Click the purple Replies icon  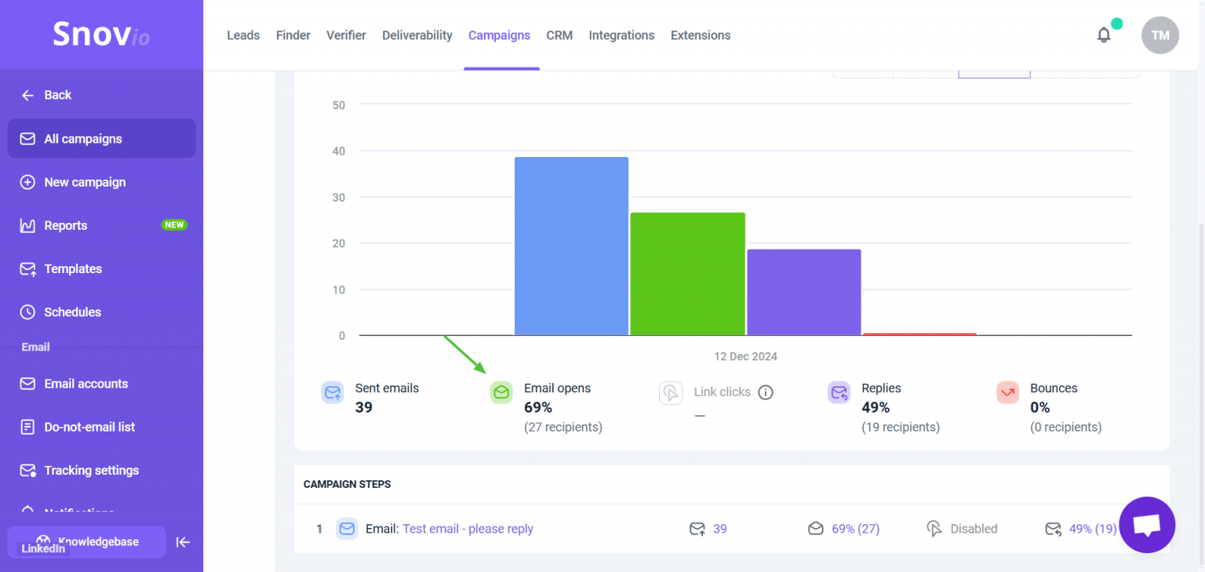[x=839, y=392]
